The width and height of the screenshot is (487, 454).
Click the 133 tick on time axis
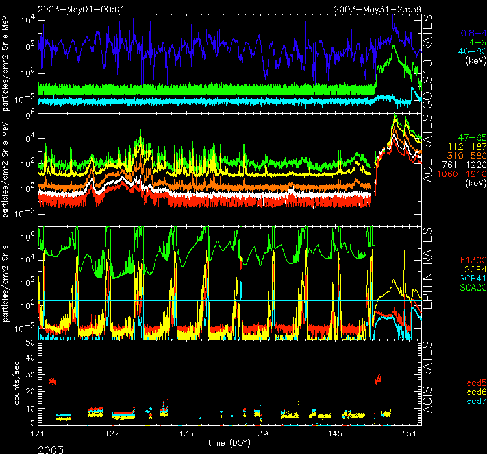tap(187, 433)
